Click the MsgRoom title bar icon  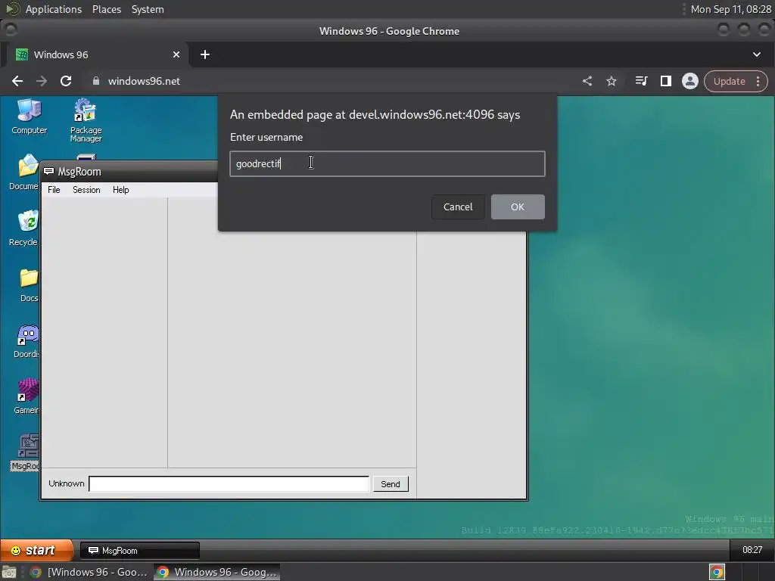coord(49,172)
